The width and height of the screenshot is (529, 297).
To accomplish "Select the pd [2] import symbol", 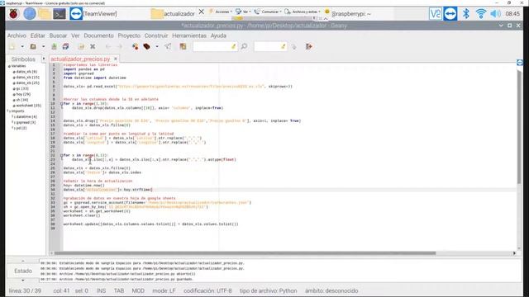I will (x=19, y=128).
